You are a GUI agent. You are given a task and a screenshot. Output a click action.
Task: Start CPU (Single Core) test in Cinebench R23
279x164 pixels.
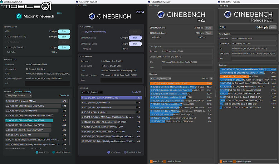coord(209,33)
